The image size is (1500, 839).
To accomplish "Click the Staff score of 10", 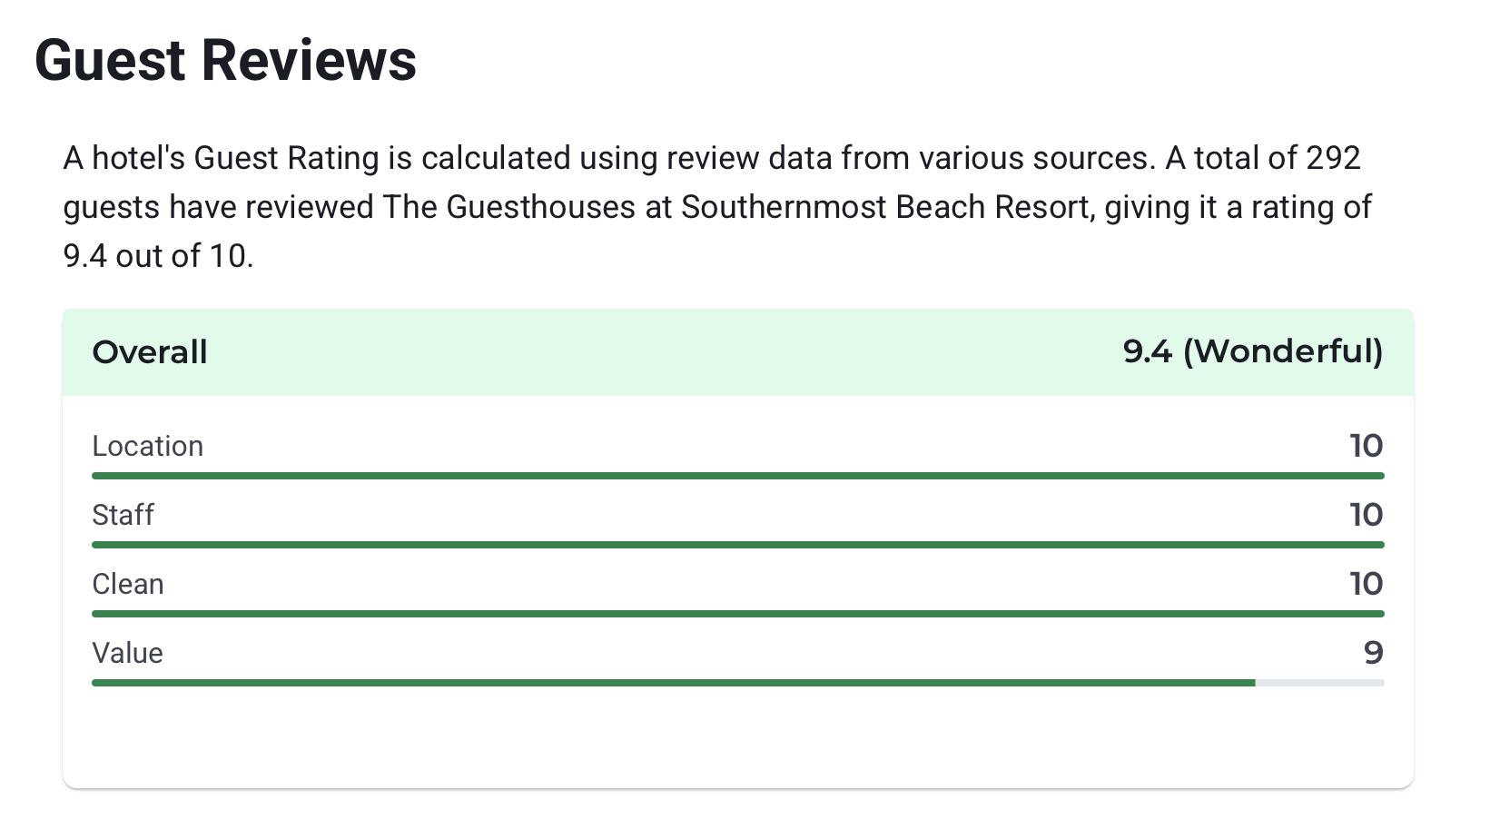I will (x=1367, y=515).
